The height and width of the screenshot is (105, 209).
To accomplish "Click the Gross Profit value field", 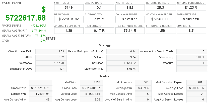I will click(x=41, y=88).
